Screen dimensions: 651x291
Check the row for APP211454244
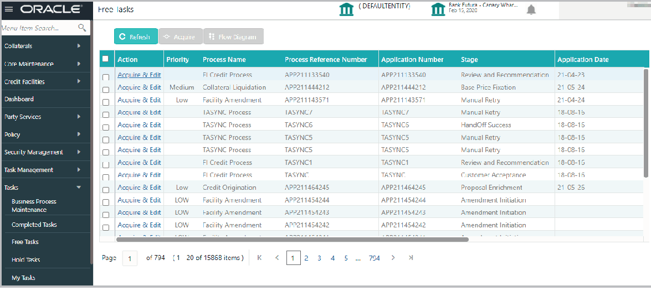(106, 202)
